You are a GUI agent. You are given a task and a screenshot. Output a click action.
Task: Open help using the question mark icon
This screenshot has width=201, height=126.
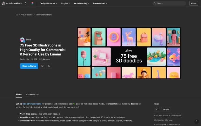click(x=197, y=122)
